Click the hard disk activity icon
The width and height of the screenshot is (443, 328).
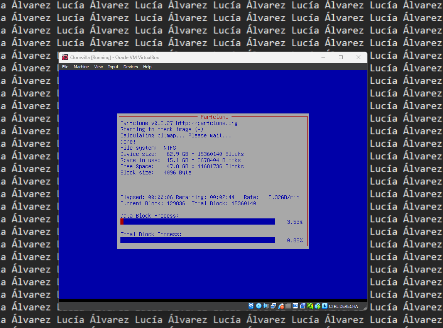point(251,306)
